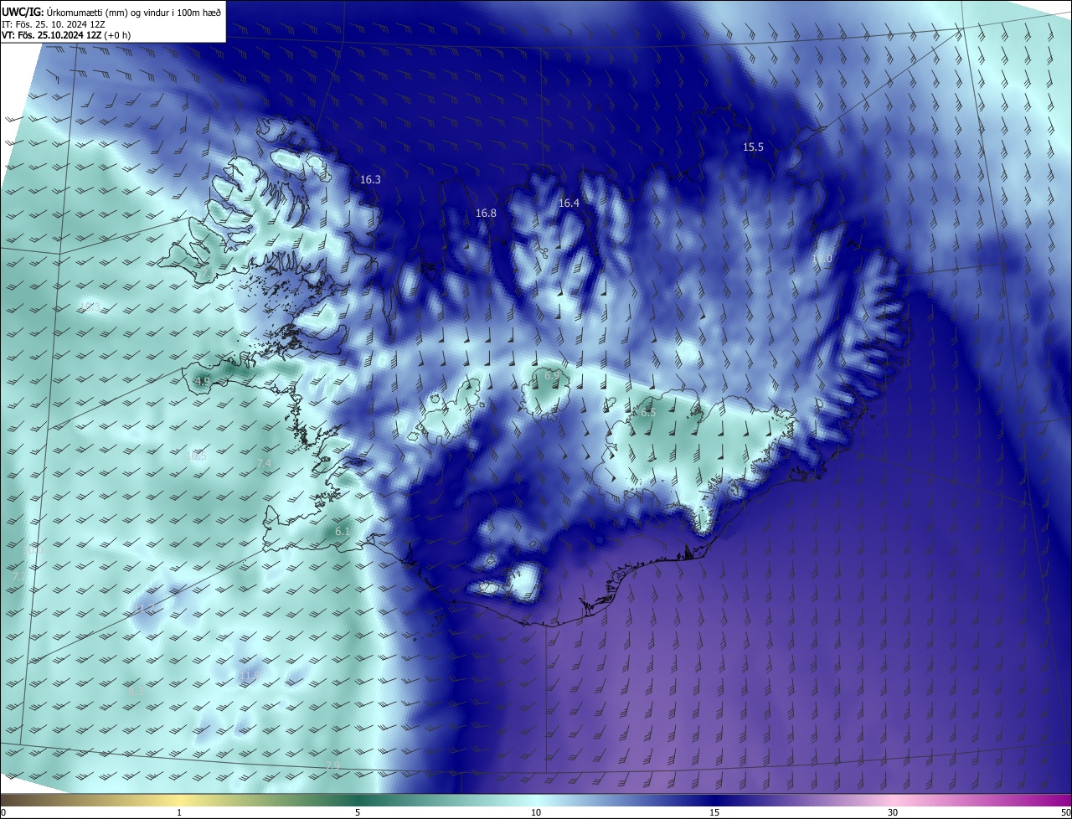The height and width of the screenshot is (819, 1072).
Task: Click the 6.9 value over the glacier
Action: [551, 376]
